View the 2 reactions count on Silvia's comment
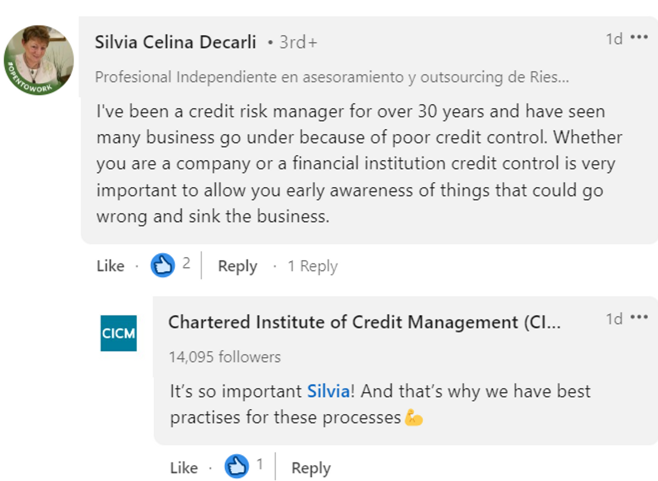 click(x=186, y=264)
